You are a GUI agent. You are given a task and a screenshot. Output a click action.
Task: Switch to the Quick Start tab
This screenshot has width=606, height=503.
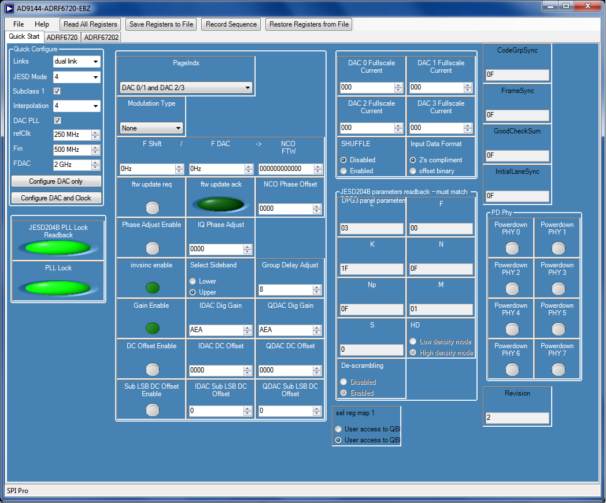pyautogui.click(x=24, y=37)
